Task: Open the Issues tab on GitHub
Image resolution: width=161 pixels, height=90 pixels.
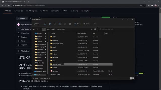Action: 18,11
